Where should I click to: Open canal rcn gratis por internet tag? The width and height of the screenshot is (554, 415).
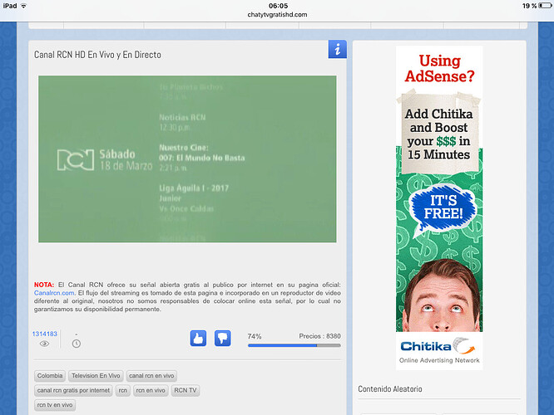(73, 390)
